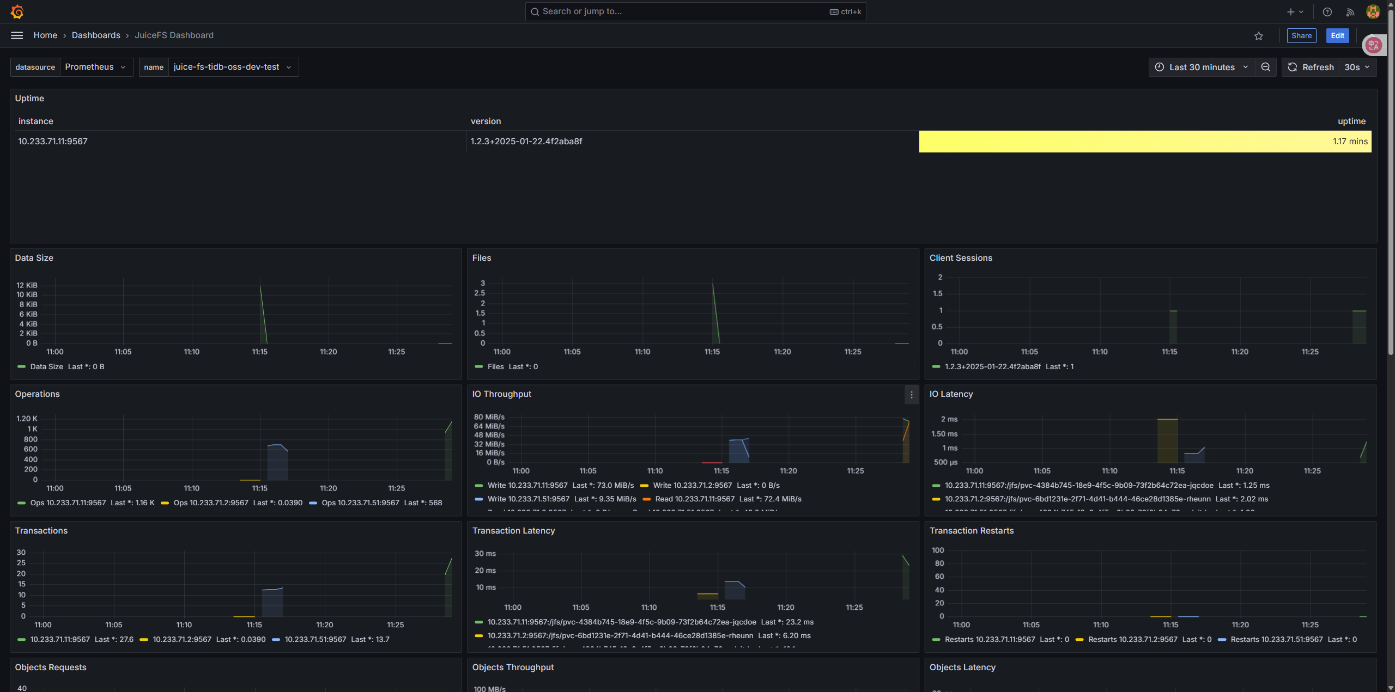This screenshot has width=1395, height=692.
Task: Open the juice-fs-tidb-oss-dev-test name dropdown
Action: point(233,67)
